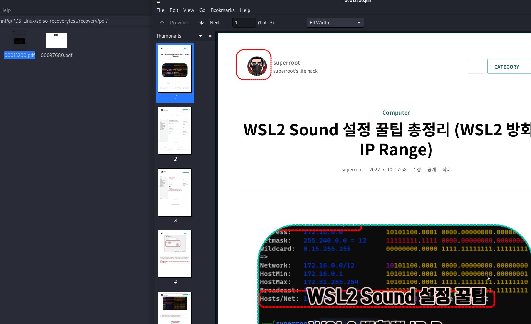The height and width of the screenshot is (324, 531).
Task: Select page 2 thumbnail
Action: [x=175, y=131]
